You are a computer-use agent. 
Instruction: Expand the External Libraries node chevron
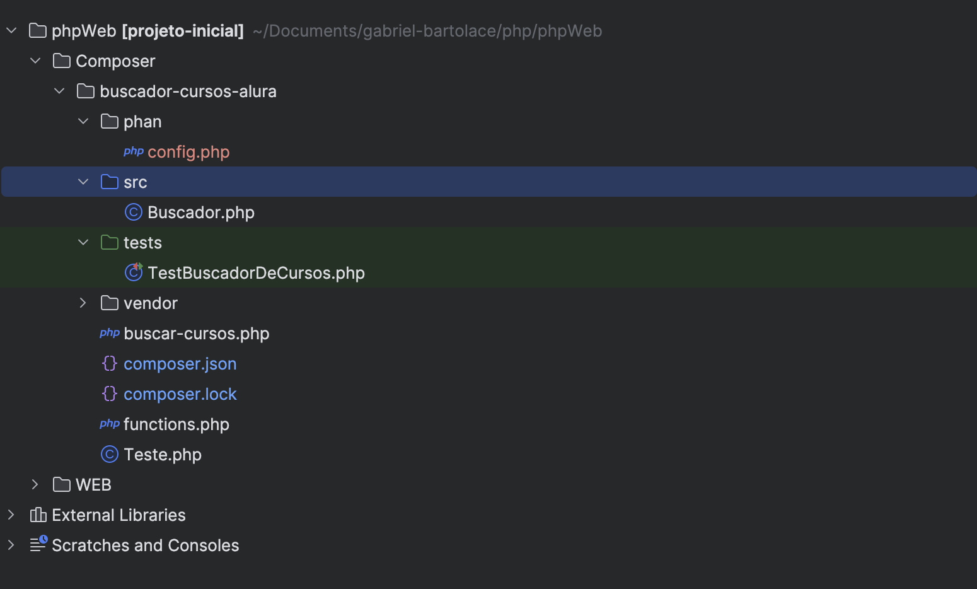11,515
